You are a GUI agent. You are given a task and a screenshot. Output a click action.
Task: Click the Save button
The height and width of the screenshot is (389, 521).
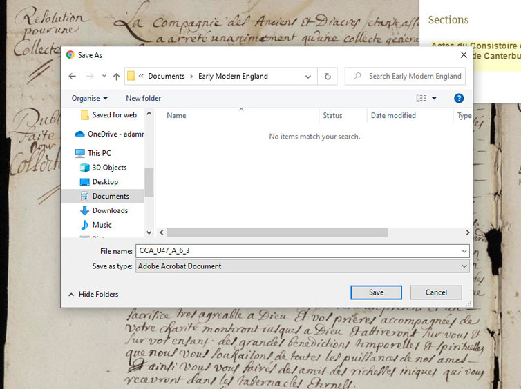(x=376, y=292)
